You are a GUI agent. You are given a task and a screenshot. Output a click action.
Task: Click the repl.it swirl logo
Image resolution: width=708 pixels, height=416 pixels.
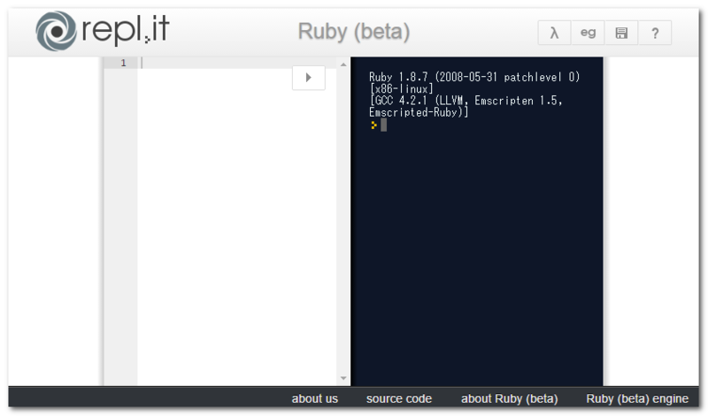click(x=57, y=31)
